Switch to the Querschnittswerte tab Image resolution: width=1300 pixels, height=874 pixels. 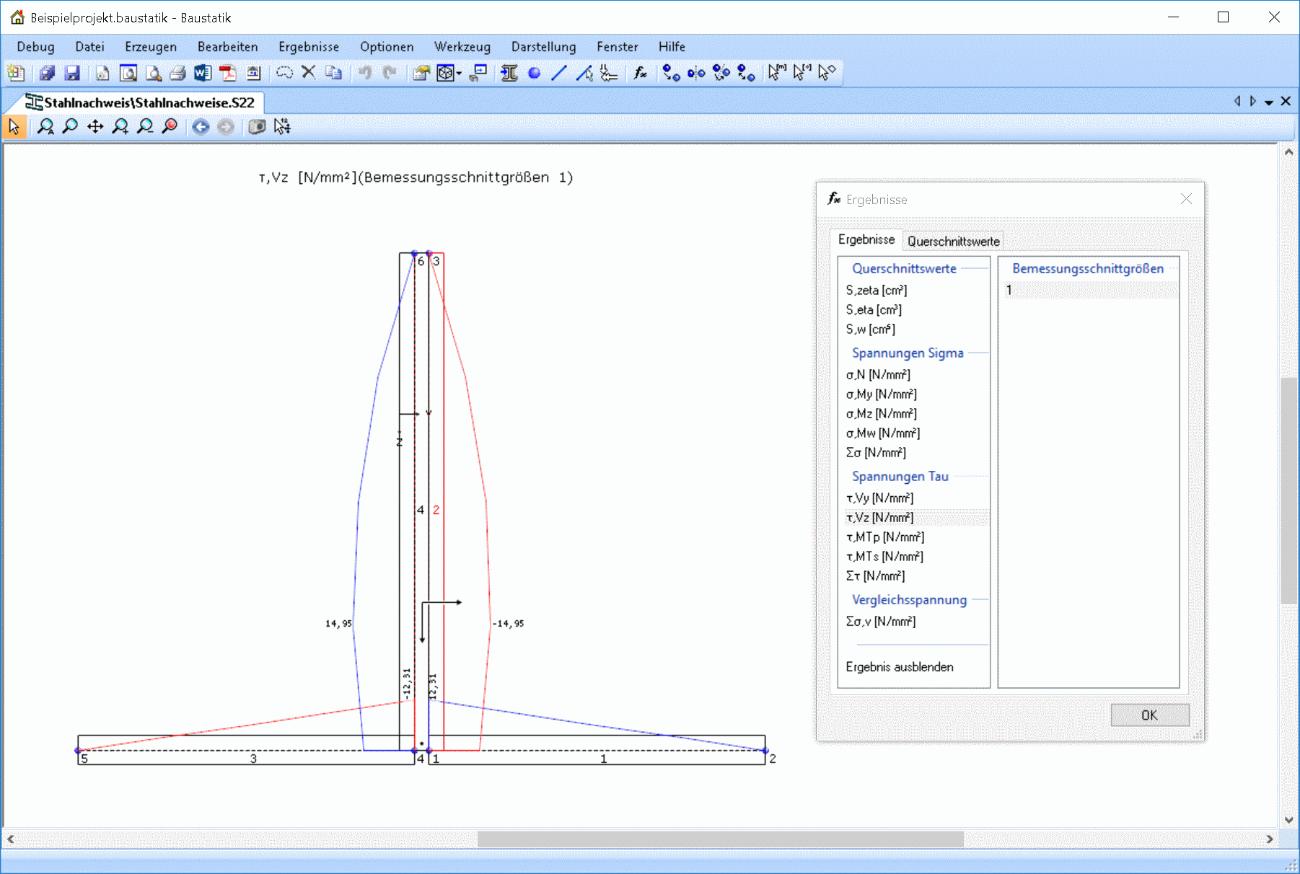953,242
